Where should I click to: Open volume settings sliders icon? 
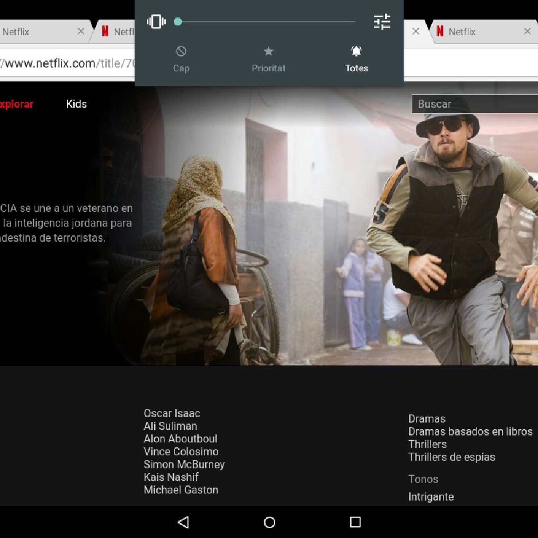[x=382, y=22]
